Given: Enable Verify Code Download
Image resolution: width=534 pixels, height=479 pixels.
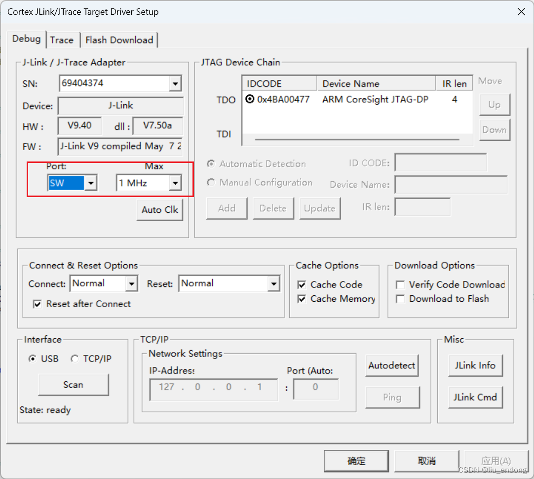Looking at the screenshot, I should click(x=400, y=284).
